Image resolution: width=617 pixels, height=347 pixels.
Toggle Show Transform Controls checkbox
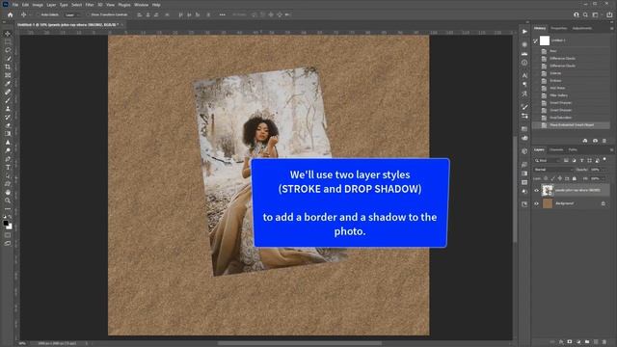click(88, 14)
